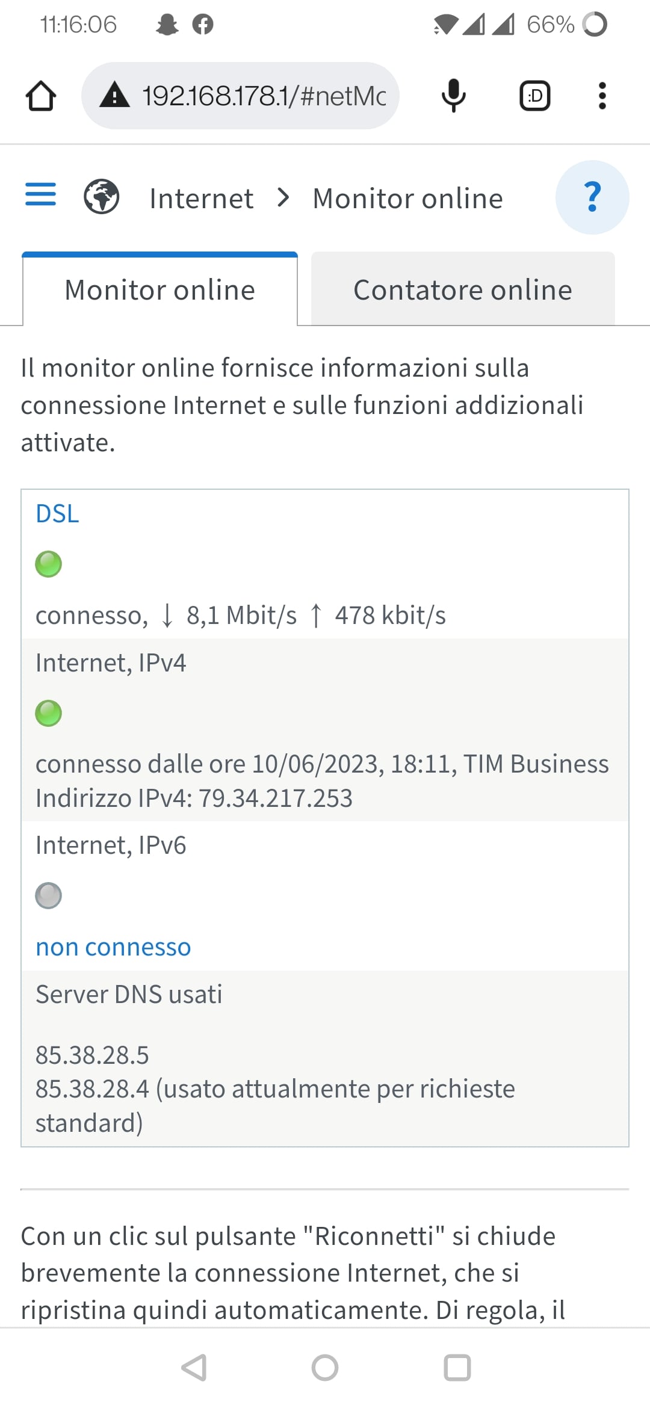The height and width of the screenshot is (1408, 650).
Task: Focus the address bar URL field
Action: 264,96
